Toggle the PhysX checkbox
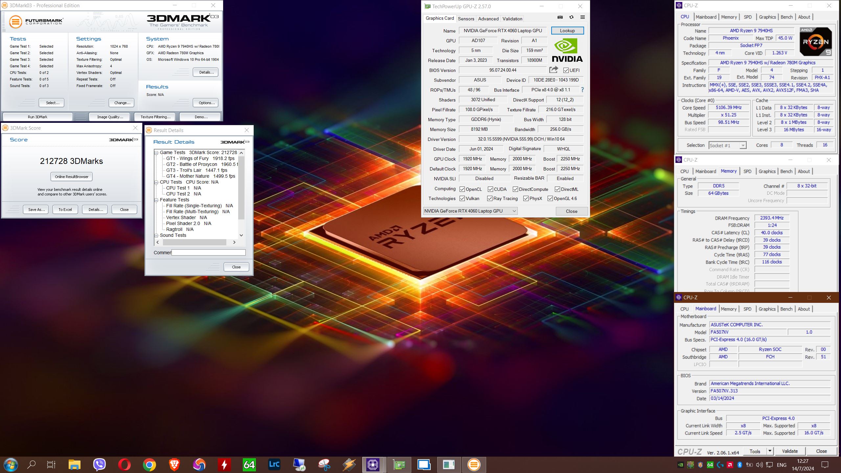The image size is (841, 473). click(x=526, y=198)
